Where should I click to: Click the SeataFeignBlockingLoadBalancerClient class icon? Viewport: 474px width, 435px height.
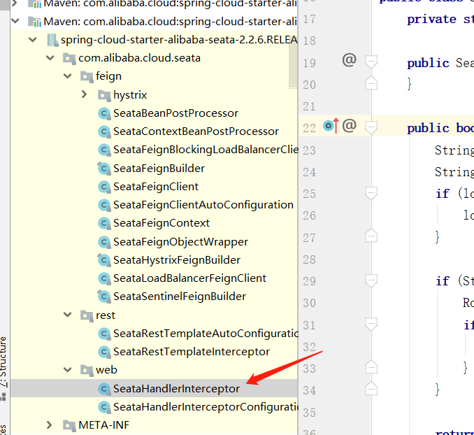[104, 150]
